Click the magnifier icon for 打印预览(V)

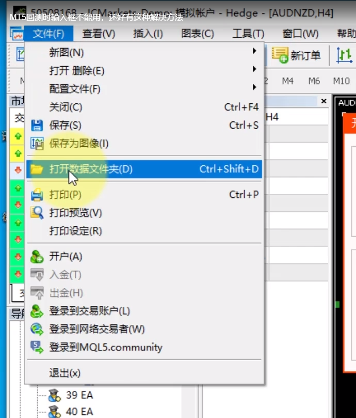click(x=37, y=213)
